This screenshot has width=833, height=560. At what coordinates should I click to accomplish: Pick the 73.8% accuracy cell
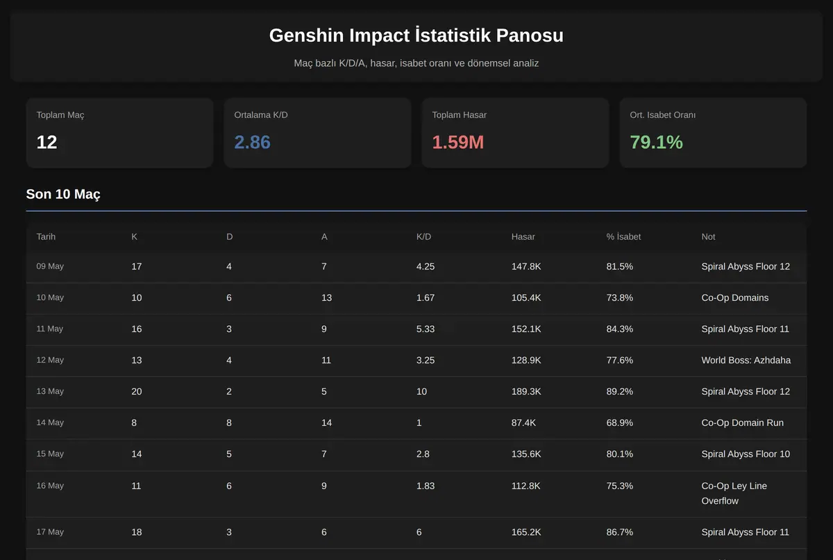[x=620, y=297]
